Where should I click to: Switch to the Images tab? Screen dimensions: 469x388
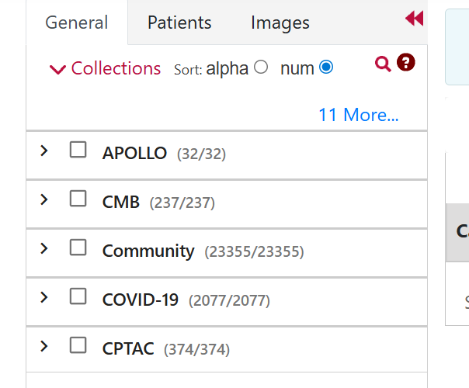(x=280, y=23)
